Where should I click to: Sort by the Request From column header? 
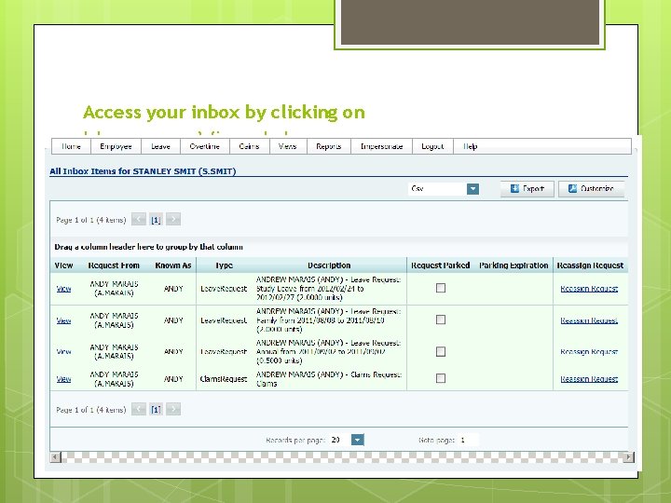114,265
